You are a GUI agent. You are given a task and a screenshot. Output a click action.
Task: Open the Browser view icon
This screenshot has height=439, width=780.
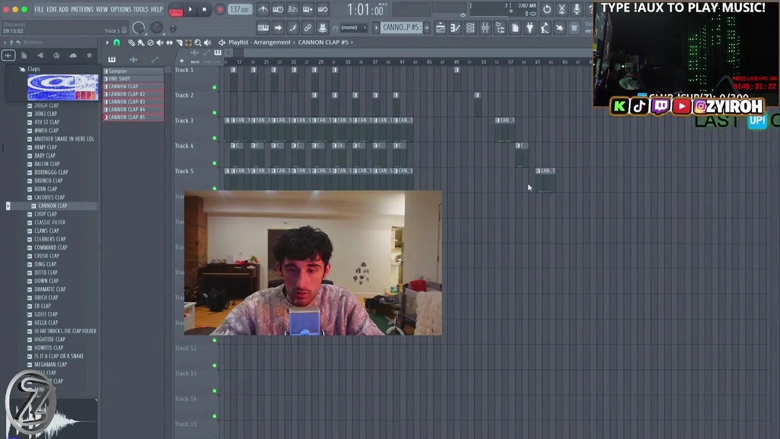(x=500, y=28)
